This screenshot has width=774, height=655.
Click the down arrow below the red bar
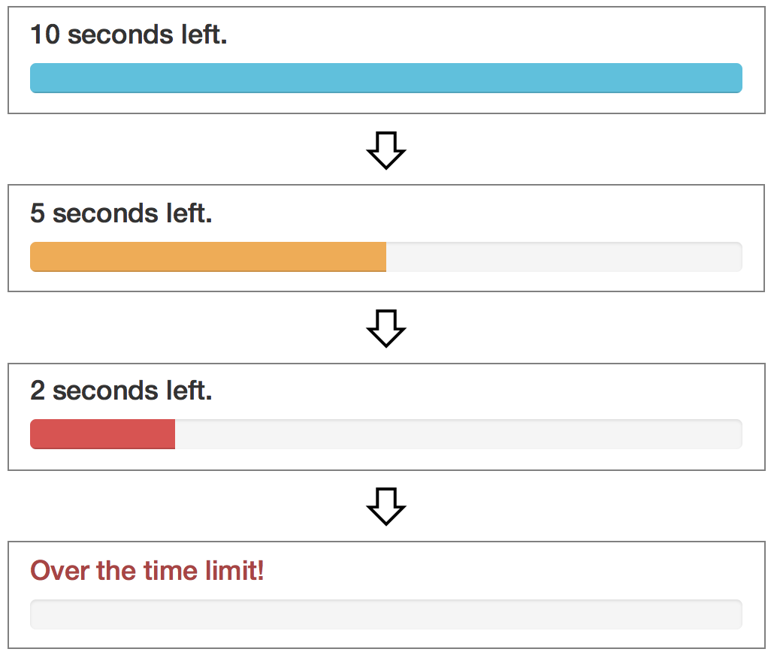pyautogui.click(x=386, y=507)
